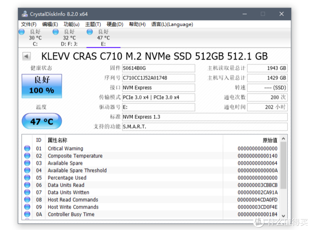The width and height of the screenshot is (310, 230).
Task: Open the 功能(u) menu
Action: (x=72, y=24)
